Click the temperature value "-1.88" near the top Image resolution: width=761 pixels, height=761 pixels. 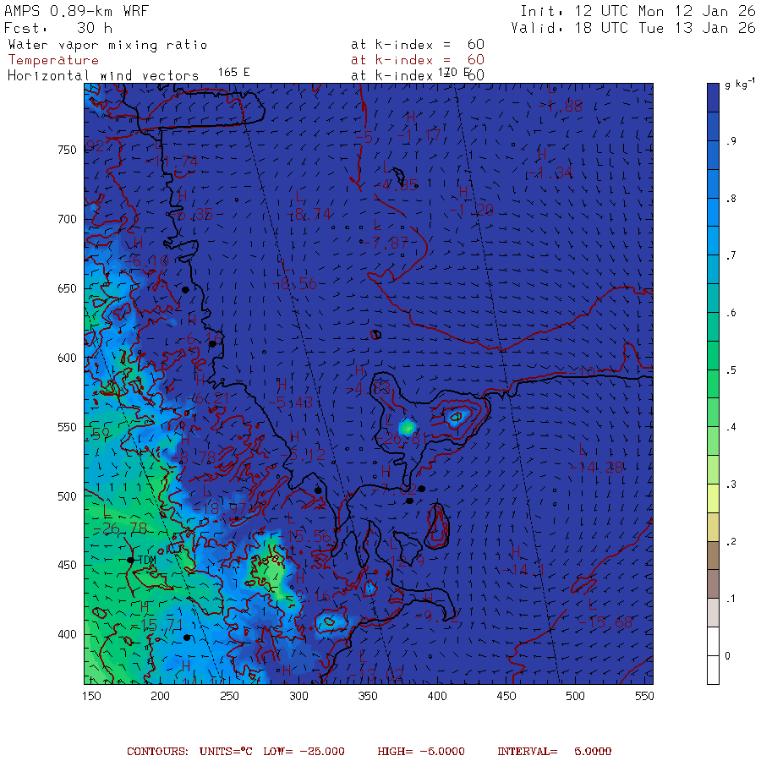[561, 106]
